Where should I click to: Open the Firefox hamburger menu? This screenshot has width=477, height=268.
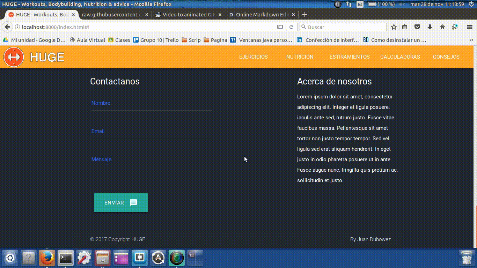pos(469,27)
